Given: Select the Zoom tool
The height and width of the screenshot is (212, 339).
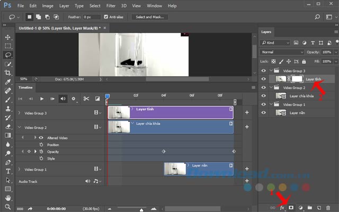Looking at the screenshot, I should (8, 206).
